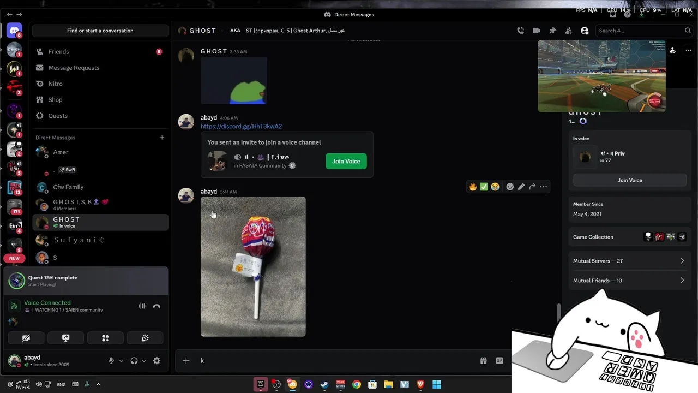Click Find or start a conversation

tap(100, 31)
